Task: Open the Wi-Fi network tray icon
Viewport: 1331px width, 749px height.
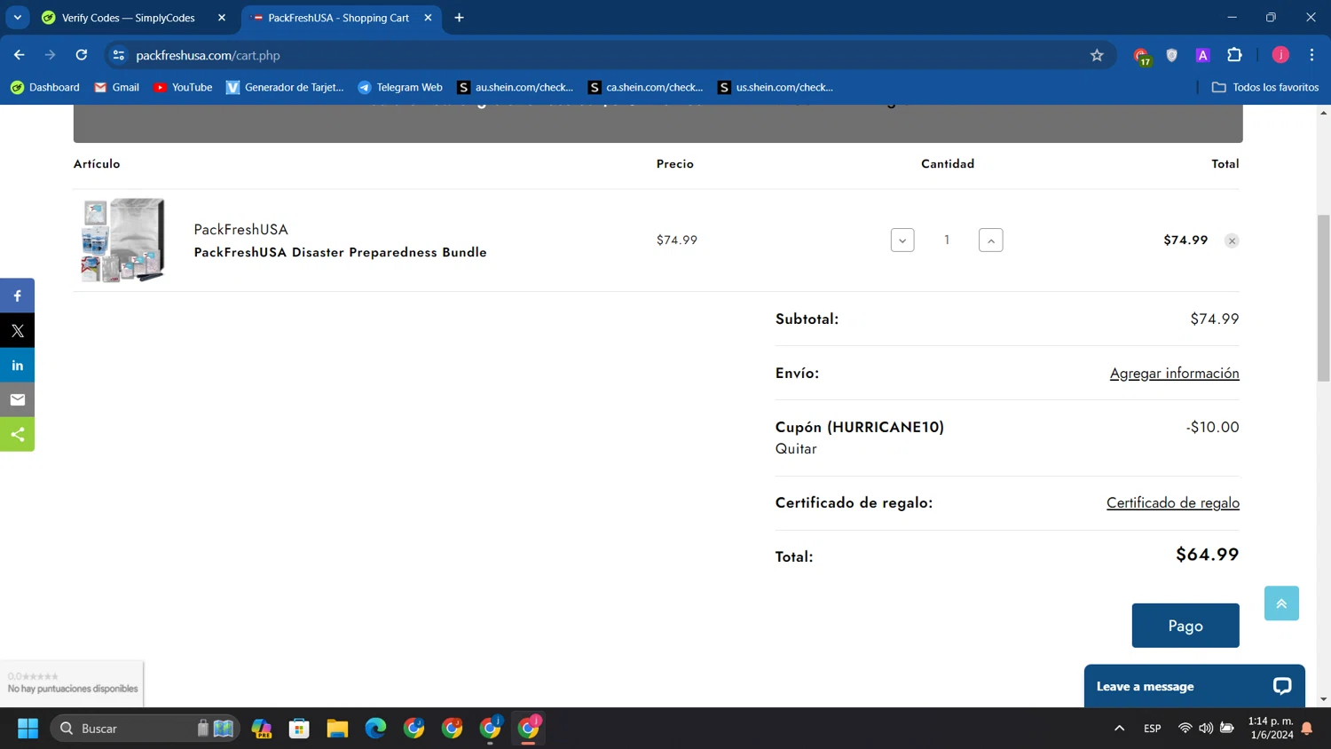Action: [x=1185, y=729]
